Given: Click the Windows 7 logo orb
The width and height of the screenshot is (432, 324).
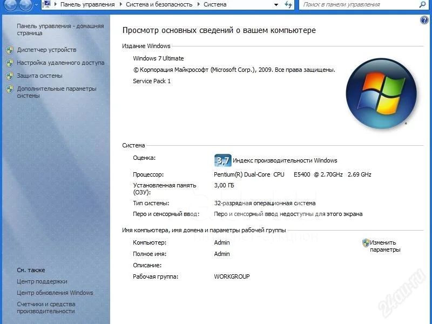Looking at the screenshot, I should (x=381, y=93).
